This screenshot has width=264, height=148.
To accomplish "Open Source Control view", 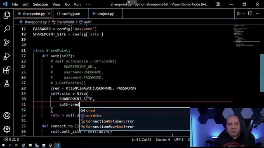I will 7,43.
